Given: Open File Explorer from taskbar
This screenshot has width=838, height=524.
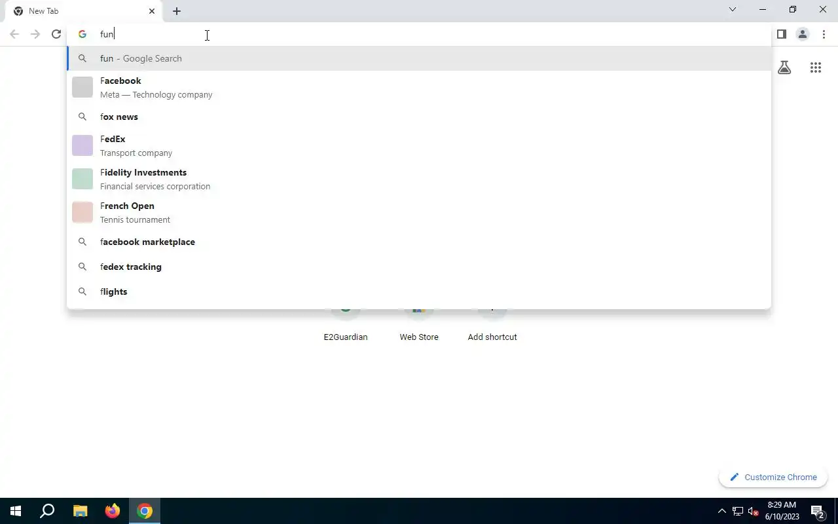Looking at the screenshot, I should [x=80, y=511].
